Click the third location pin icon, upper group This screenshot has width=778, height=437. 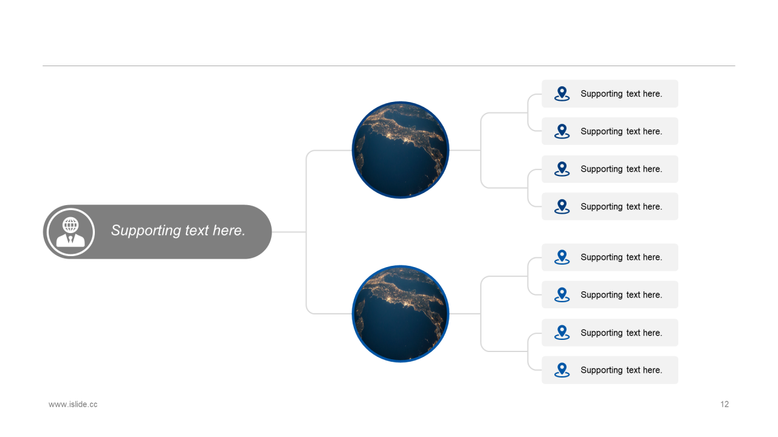tap(562, 169)
